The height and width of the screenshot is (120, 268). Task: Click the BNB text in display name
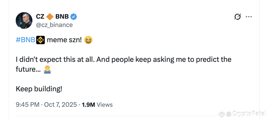point(62,17)
